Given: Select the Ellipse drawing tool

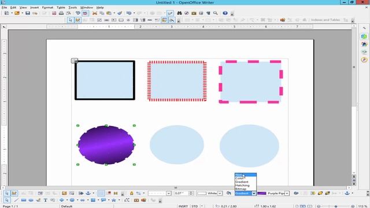Looking at the screenshot, I should click(31, 200).
